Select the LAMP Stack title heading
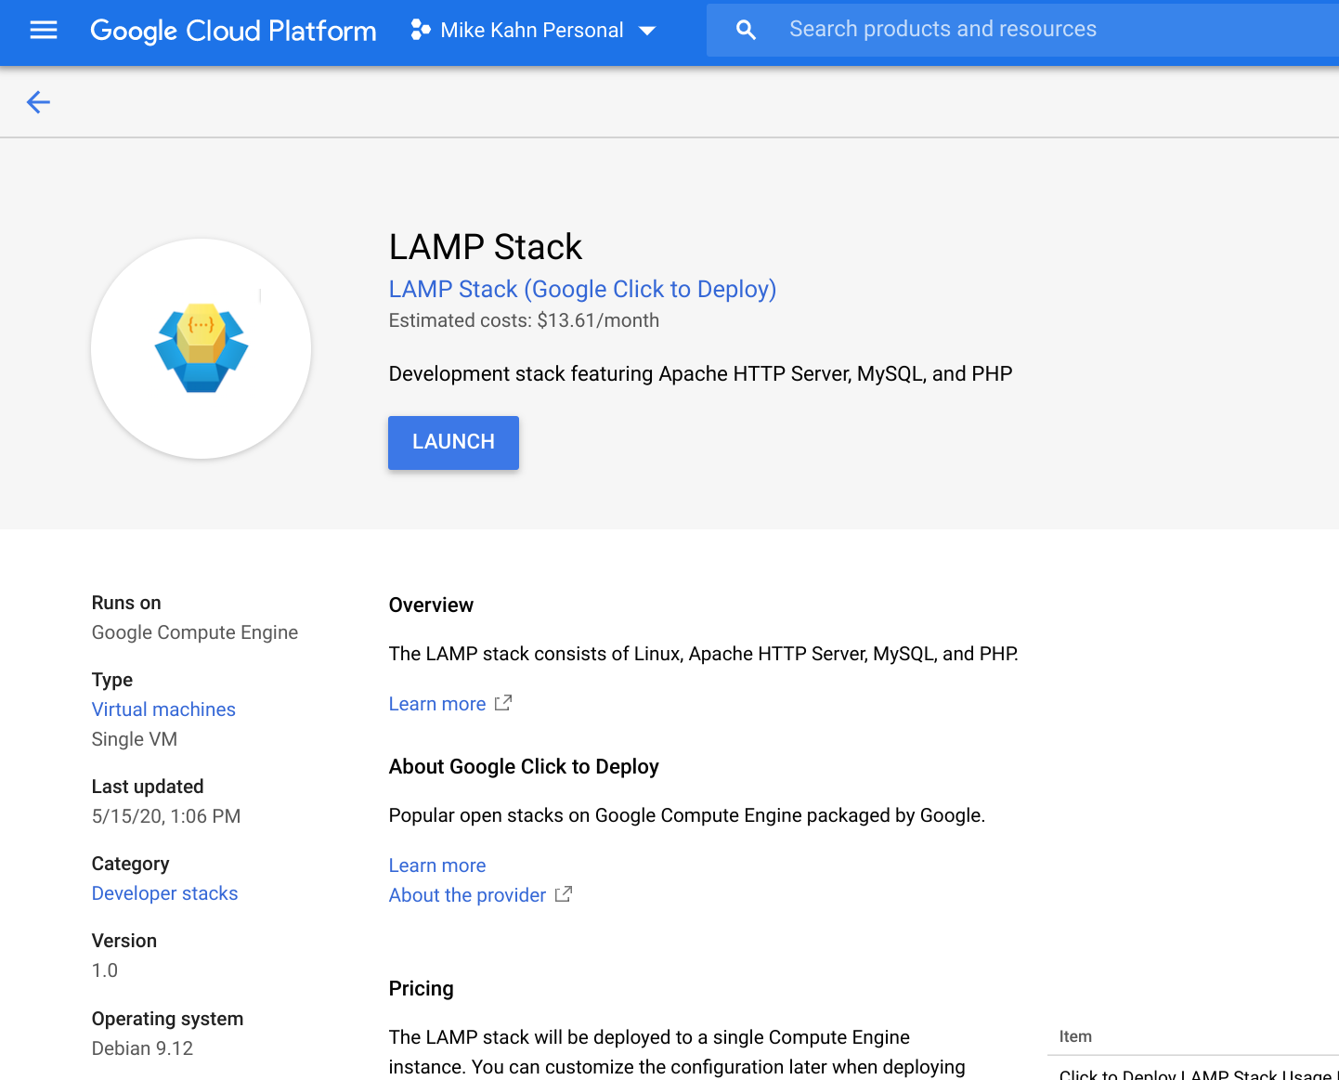This screenshot has height=1080, width=1339. point(486,247)
